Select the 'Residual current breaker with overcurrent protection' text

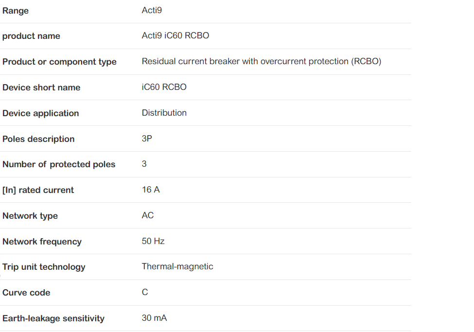coord(261,62)
